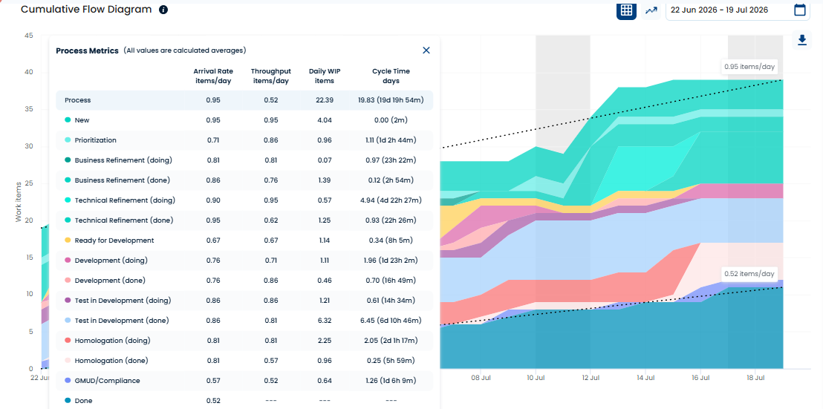Viewport: 823px width, 409px height.
Task: Click the GMUD/Compliance color dot
Action: [x=68, y=381]
